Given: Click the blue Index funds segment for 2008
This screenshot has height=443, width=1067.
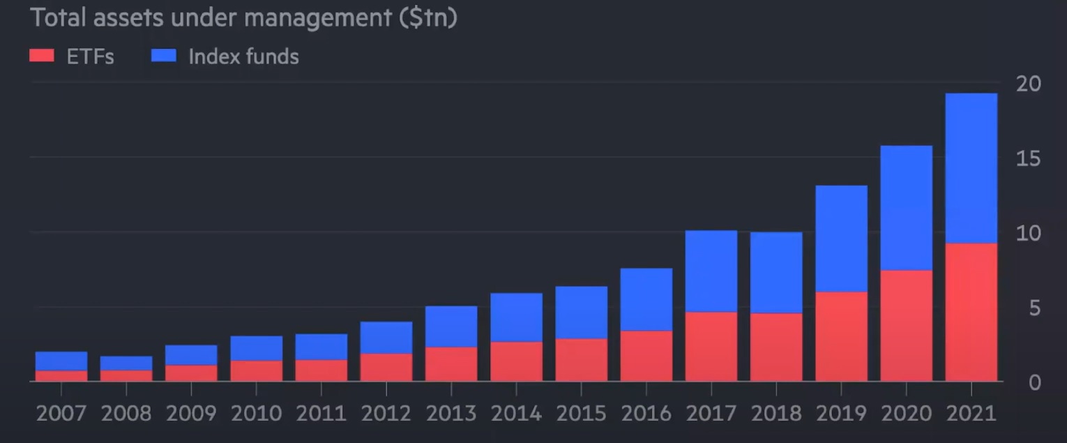Looking at the screenshot, I should 126,363.
